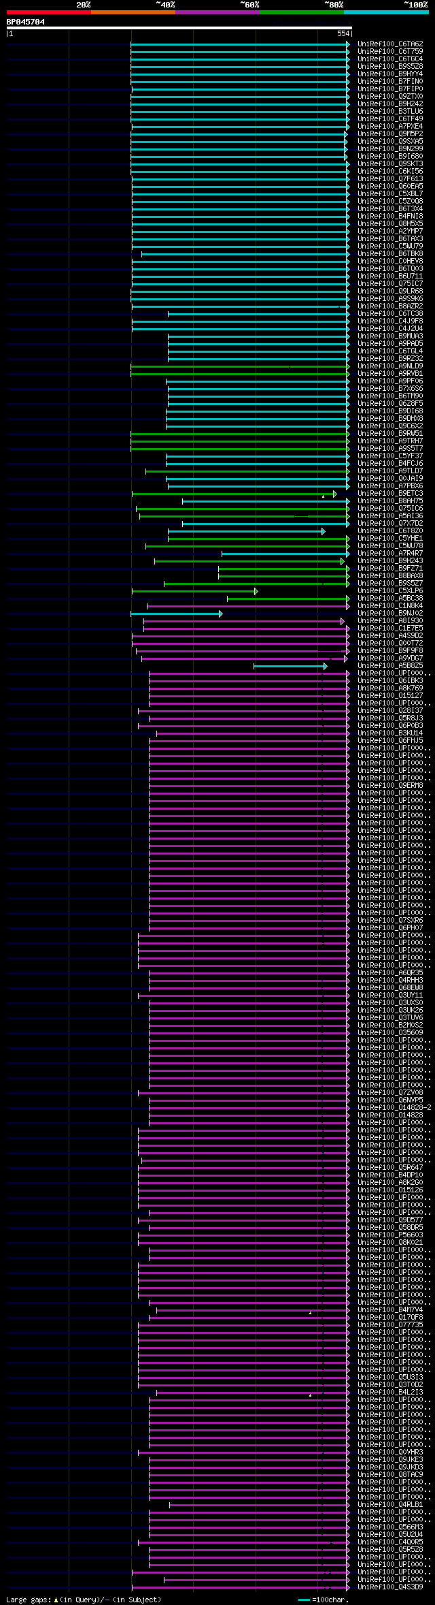Click the Large gaps legend text
435x1605 pixels.
(84, 1600)
